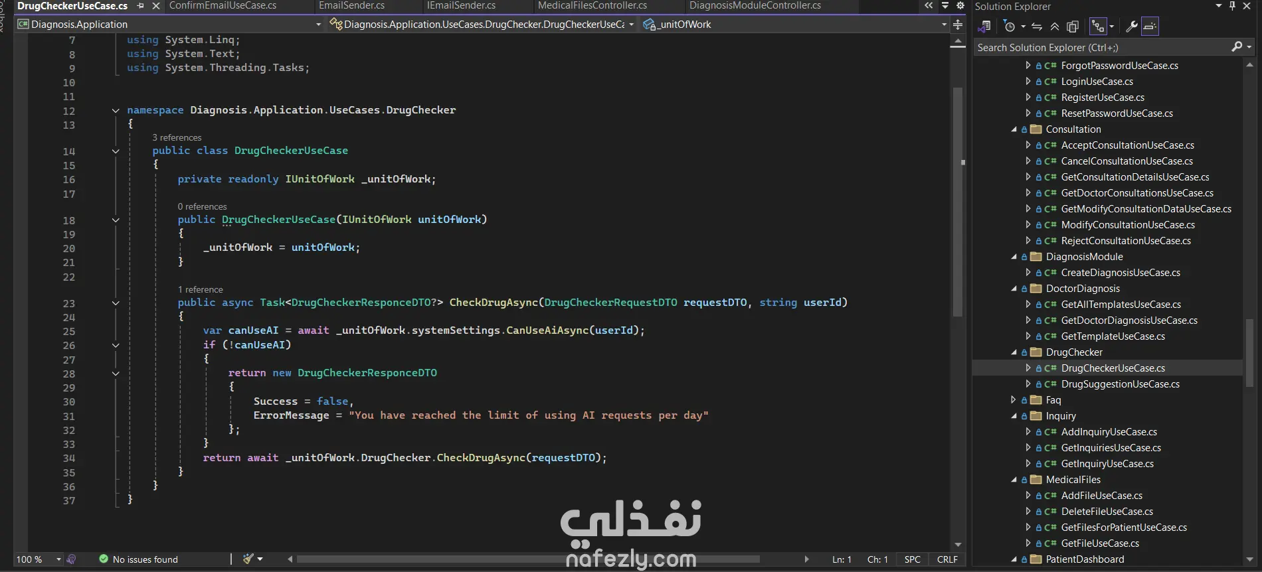Open the code cleanup profile dropdown arrow
1262x572 pixels.
point(260,559)
